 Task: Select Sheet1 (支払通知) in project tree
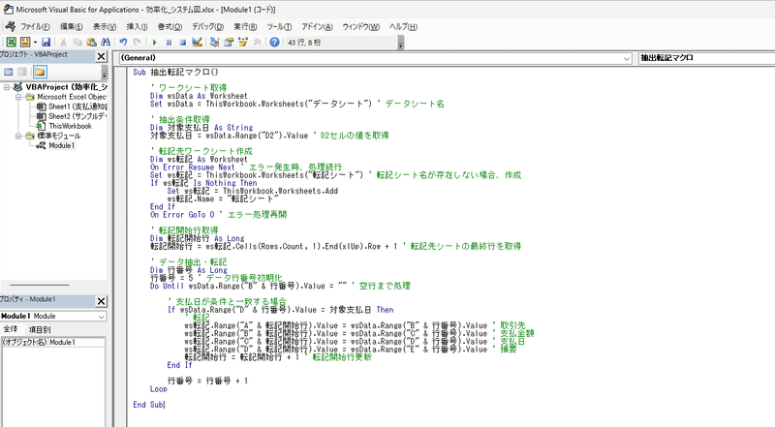pos(77,107)
